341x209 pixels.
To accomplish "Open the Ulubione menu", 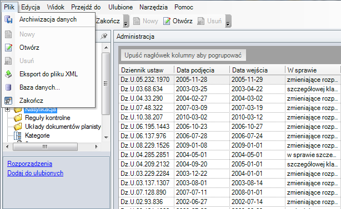I will tap(121, 7).
